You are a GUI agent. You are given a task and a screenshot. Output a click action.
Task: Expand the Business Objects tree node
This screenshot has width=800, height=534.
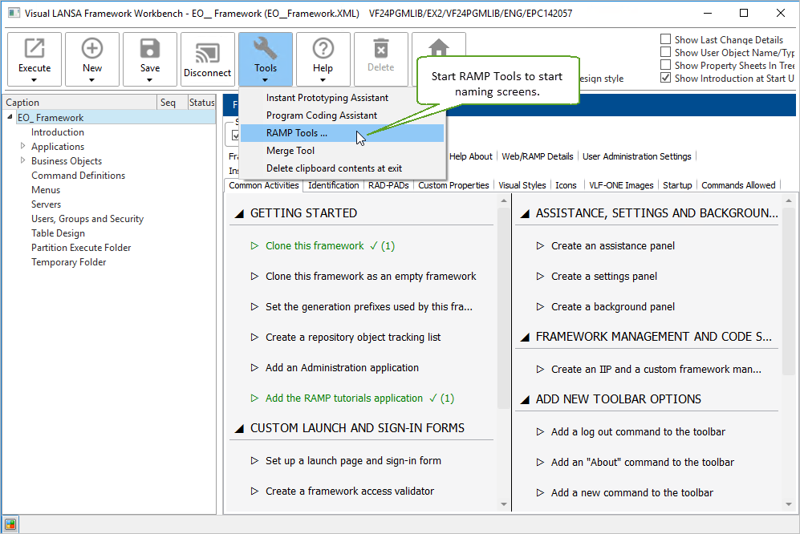tap(23, 161)
